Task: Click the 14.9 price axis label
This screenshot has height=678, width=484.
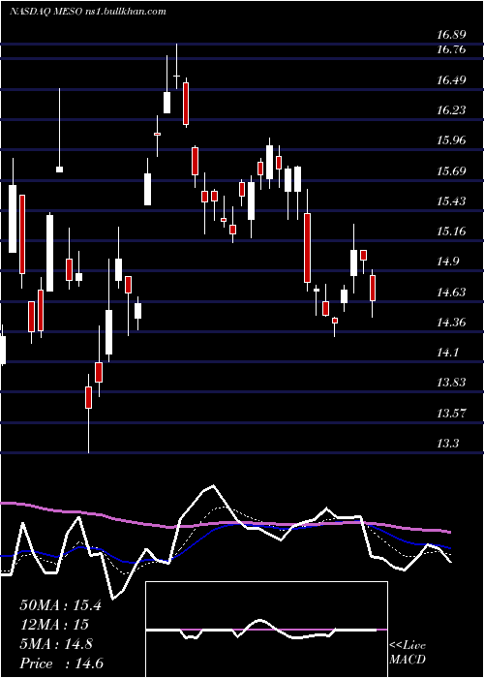Action: coord(448,262)
